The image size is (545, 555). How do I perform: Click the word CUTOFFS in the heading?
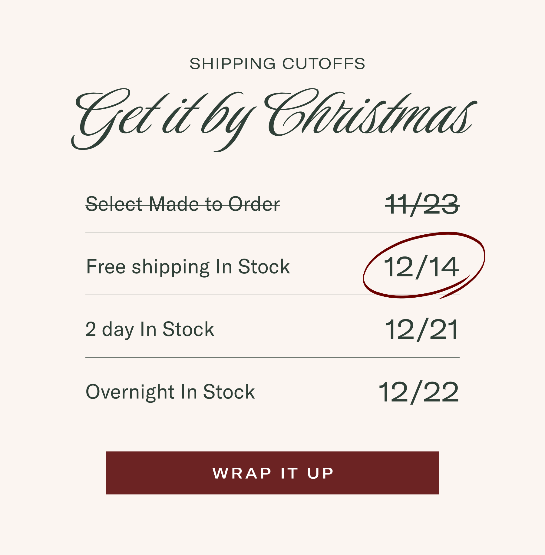tap(323, 64)
